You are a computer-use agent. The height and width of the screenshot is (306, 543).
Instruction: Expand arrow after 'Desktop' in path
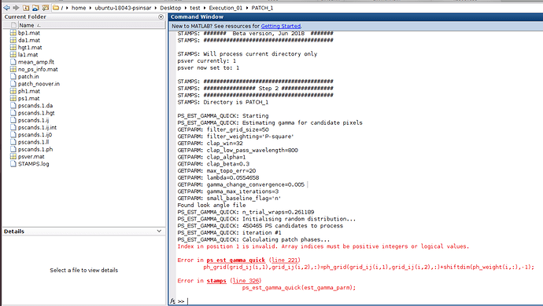(186, 8)
